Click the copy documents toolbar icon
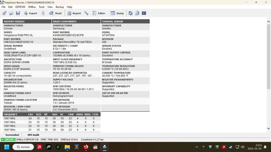 coord(137,13)
